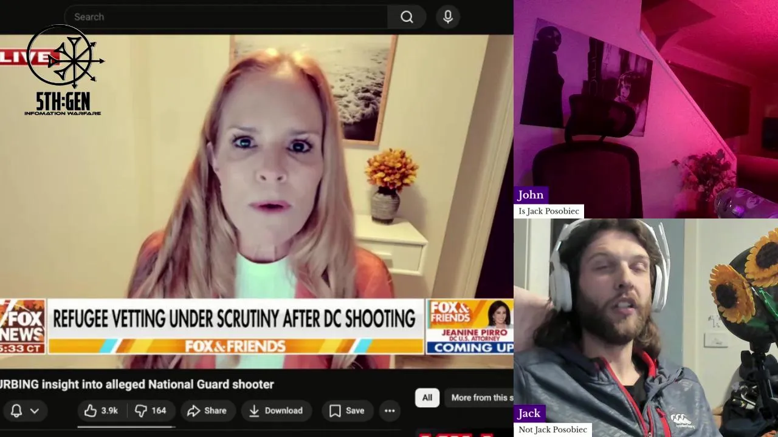The image size is (778, 437).
Task: Click the 'Not Jack Posobiec' caption
Action: [553, 430]
